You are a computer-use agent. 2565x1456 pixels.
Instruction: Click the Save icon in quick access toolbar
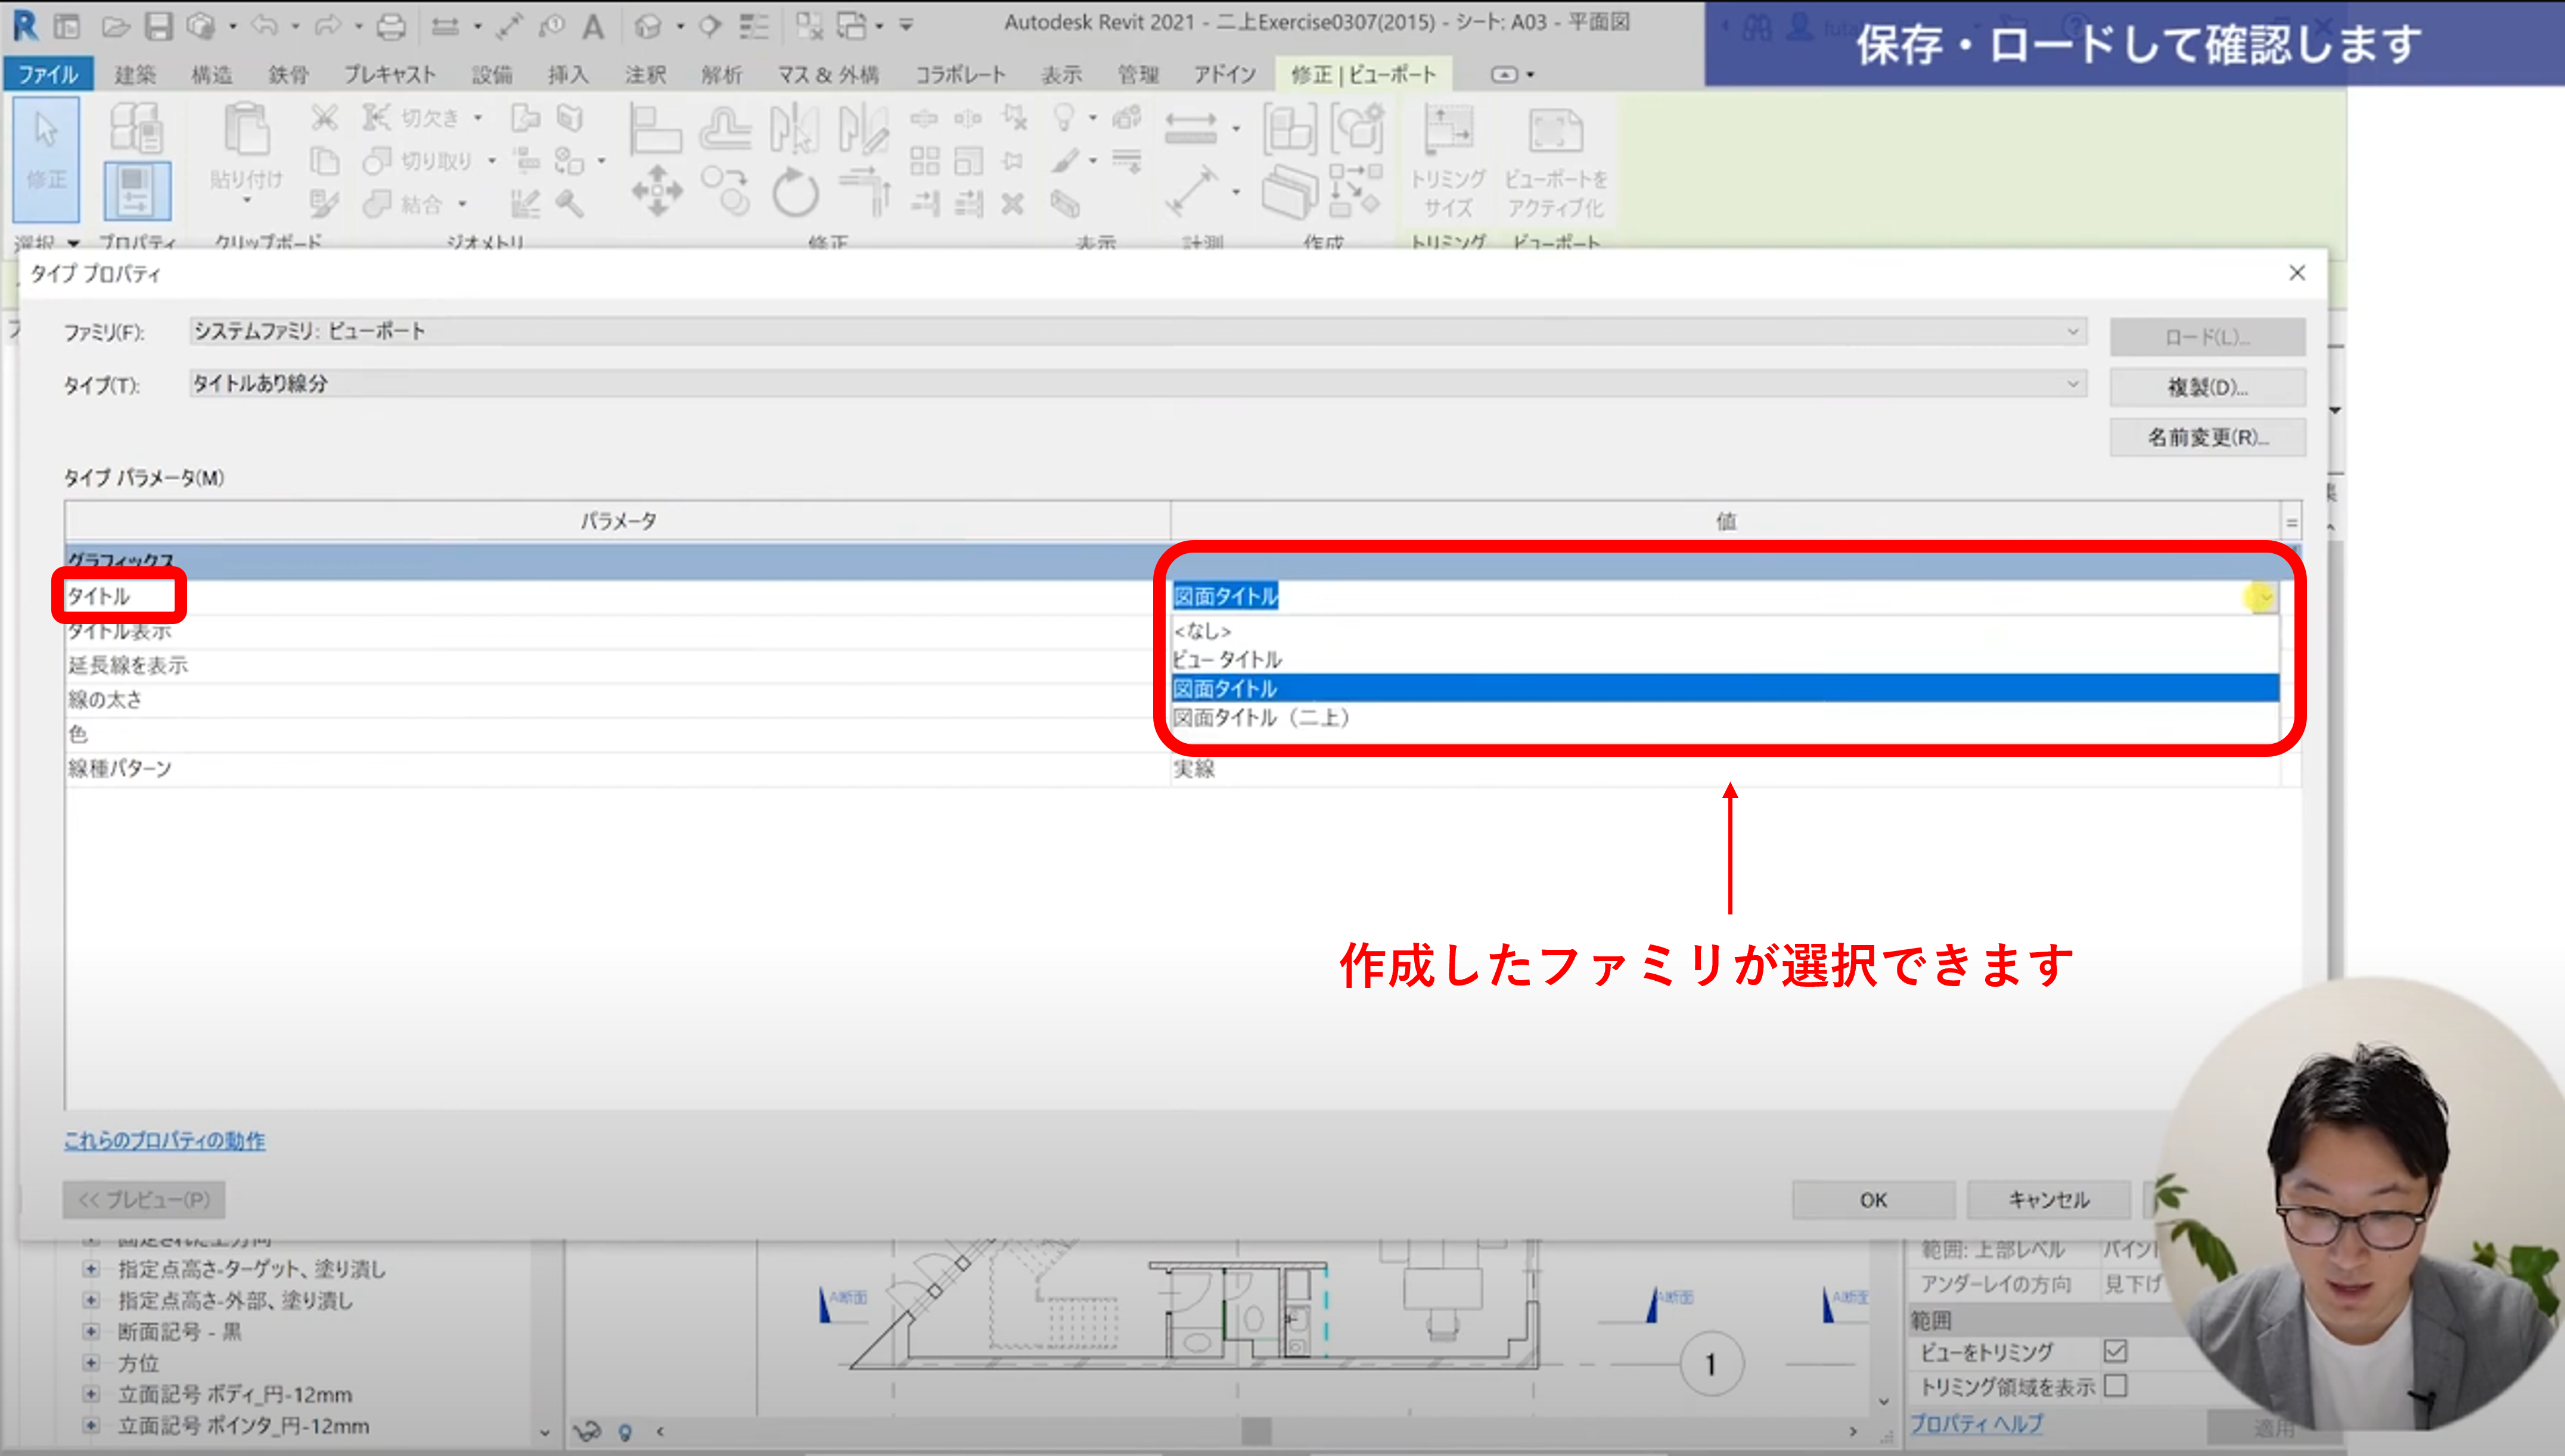point(158,26)
